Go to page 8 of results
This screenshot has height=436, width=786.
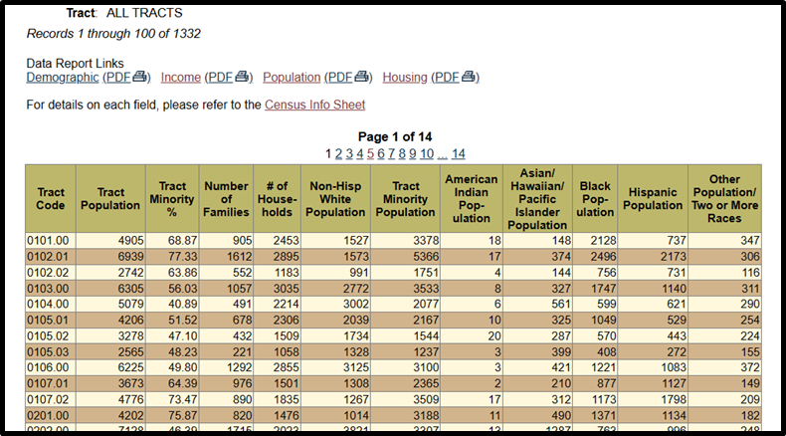(x=402, y=153)
